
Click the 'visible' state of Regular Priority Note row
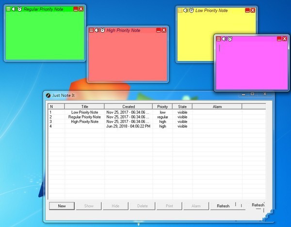tap(182, 117)
